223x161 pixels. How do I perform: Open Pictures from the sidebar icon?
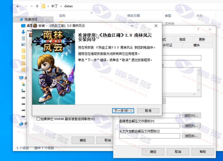coord(23,44)
